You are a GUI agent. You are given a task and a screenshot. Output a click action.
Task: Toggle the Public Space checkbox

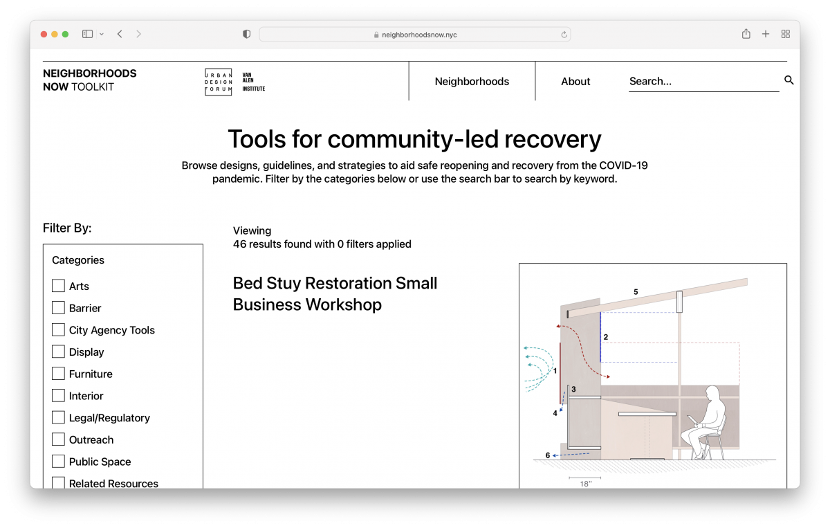(x=59, y=462)
